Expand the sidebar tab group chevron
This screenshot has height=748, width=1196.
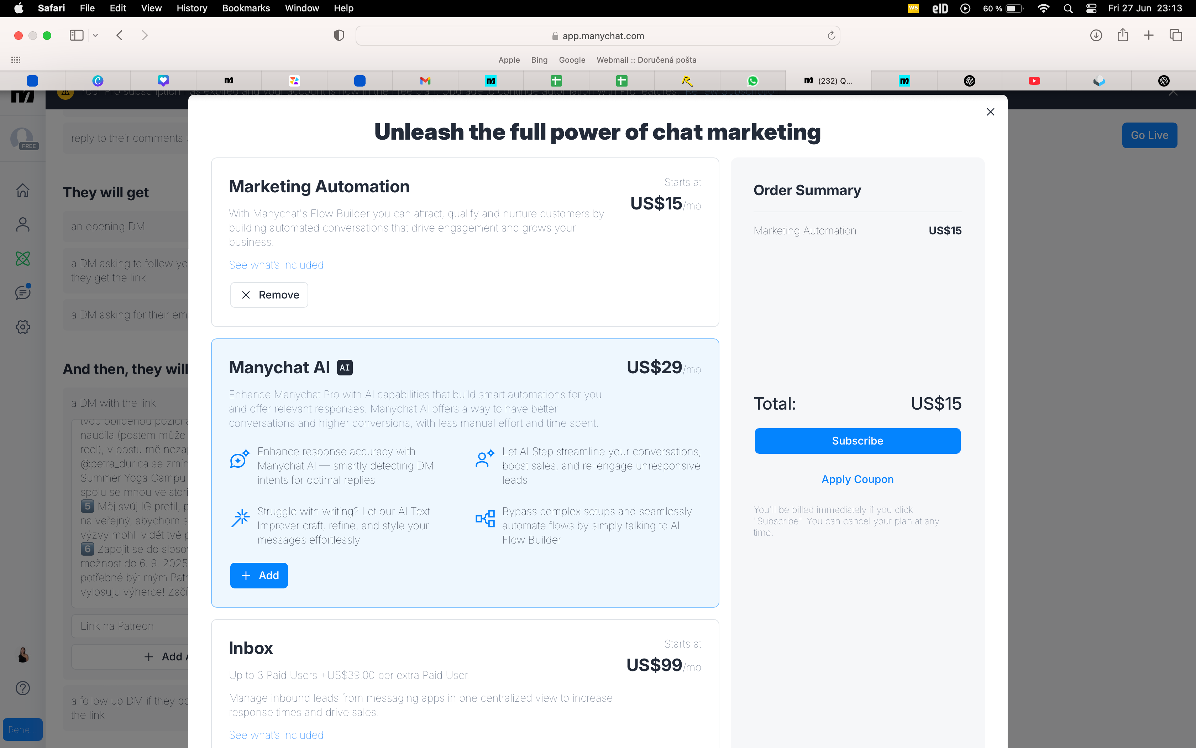pyautogui.click(x=95, y=36)
